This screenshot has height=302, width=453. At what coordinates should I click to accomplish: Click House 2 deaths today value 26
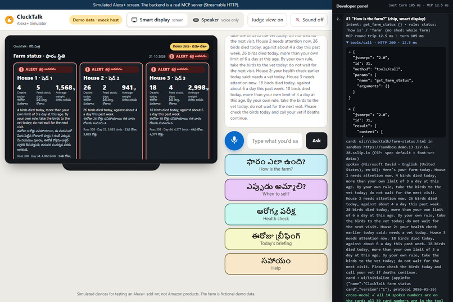87,88
